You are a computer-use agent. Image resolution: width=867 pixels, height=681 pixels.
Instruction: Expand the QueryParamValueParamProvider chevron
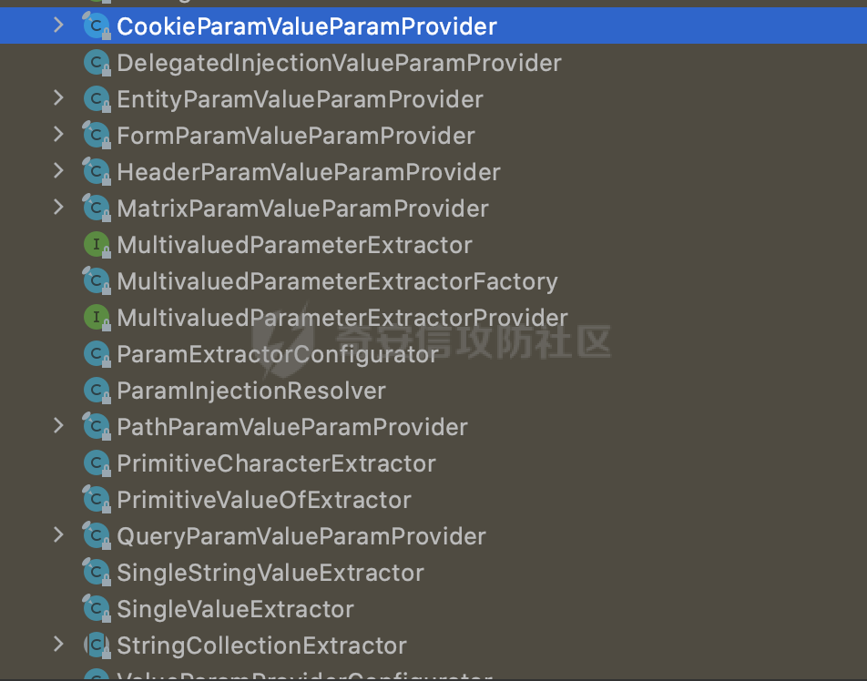click(59, 535)
